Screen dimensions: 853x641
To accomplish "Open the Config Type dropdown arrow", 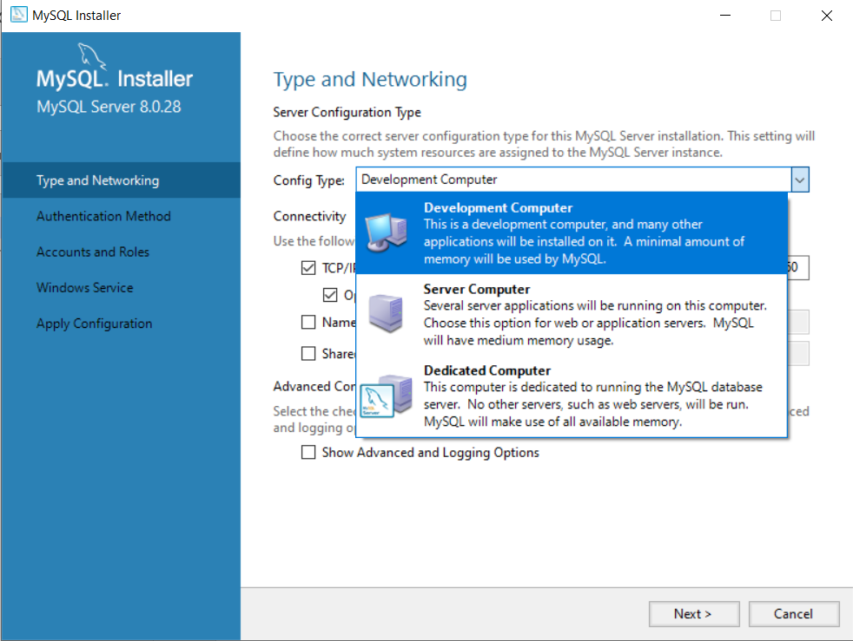I will [799, 179].
